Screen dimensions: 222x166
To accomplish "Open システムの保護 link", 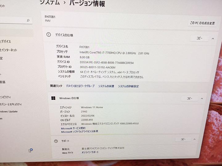I will coord(106,86).
